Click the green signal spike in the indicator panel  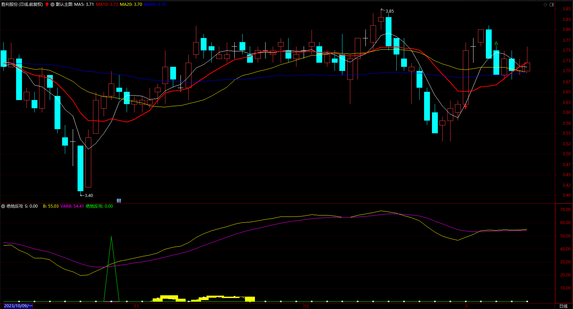click(x=111, y=269)
